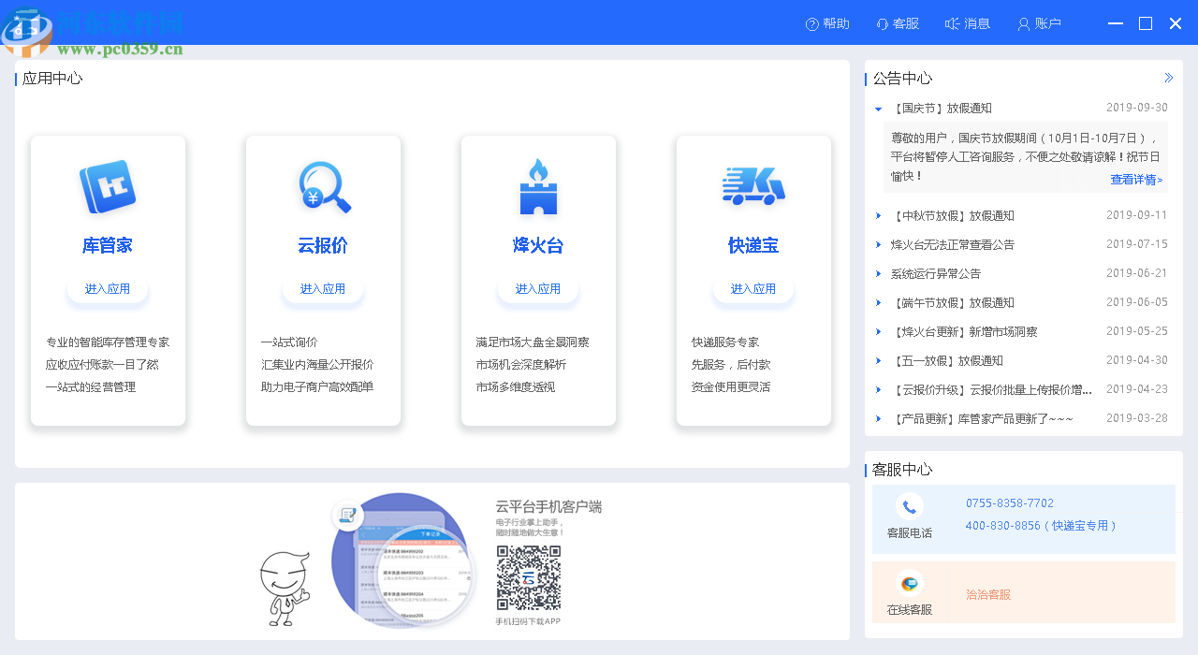This screenshot has height=655, width=1198.
Task: Click 进入应用 under 库管家
Action: pos(108,288)
